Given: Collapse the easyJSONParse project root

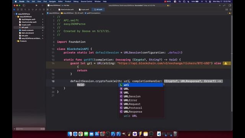Looking at the screenshot, I should pos(15,14).
